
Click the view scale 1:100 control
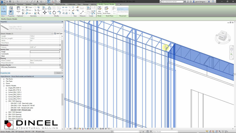pyautogui.click(x=69, y=129)
